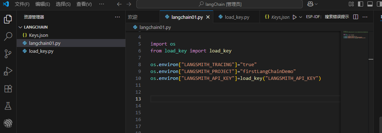Click the 'import os' code line
This screenshot has width=382, height=133.
coord(163,44)
